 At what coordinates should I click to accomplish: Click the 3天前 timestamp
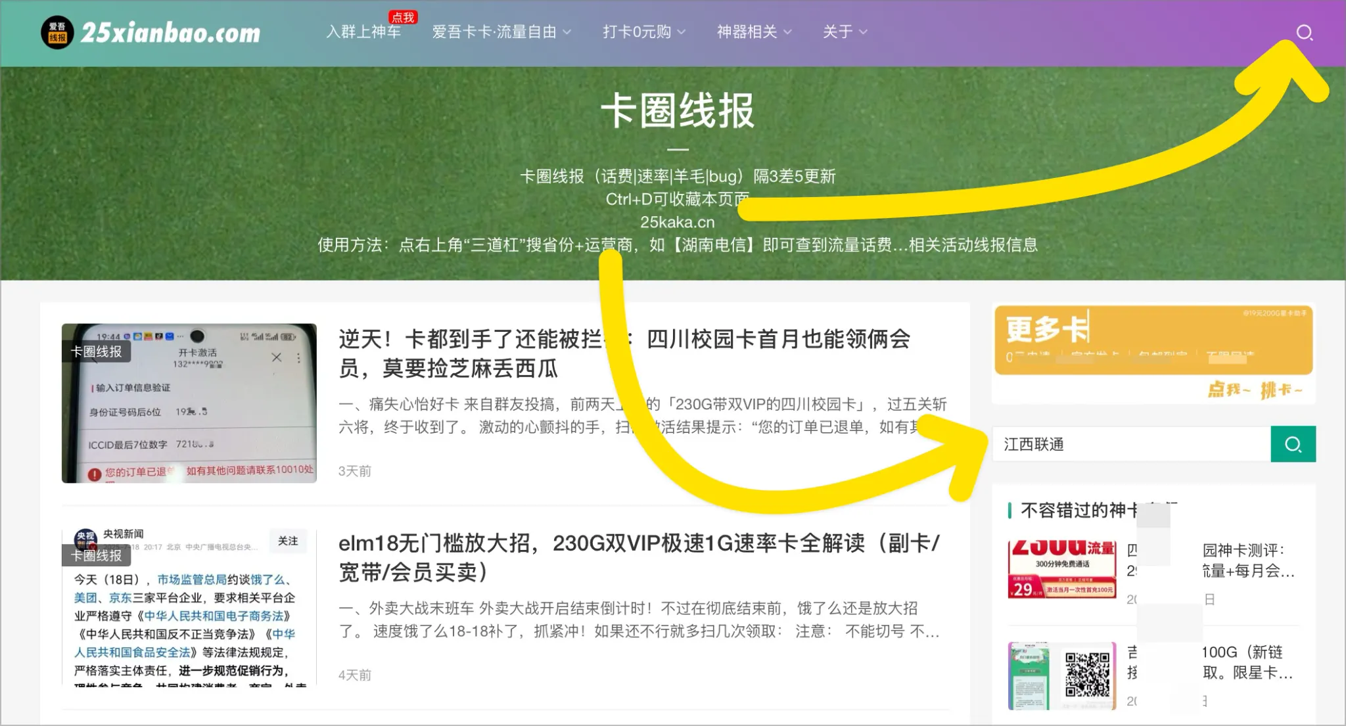coord(355,471)
